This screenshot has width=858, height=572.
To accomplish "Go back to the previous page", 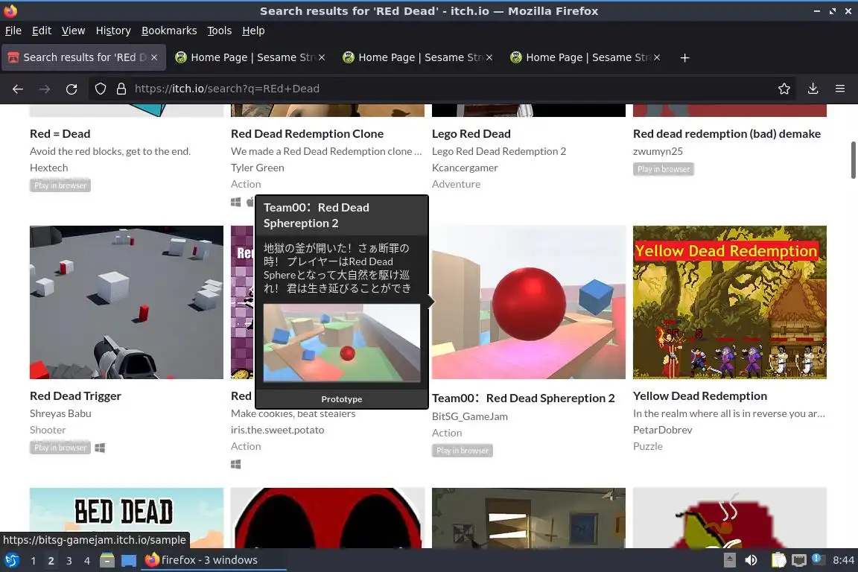I will [18, 89].
